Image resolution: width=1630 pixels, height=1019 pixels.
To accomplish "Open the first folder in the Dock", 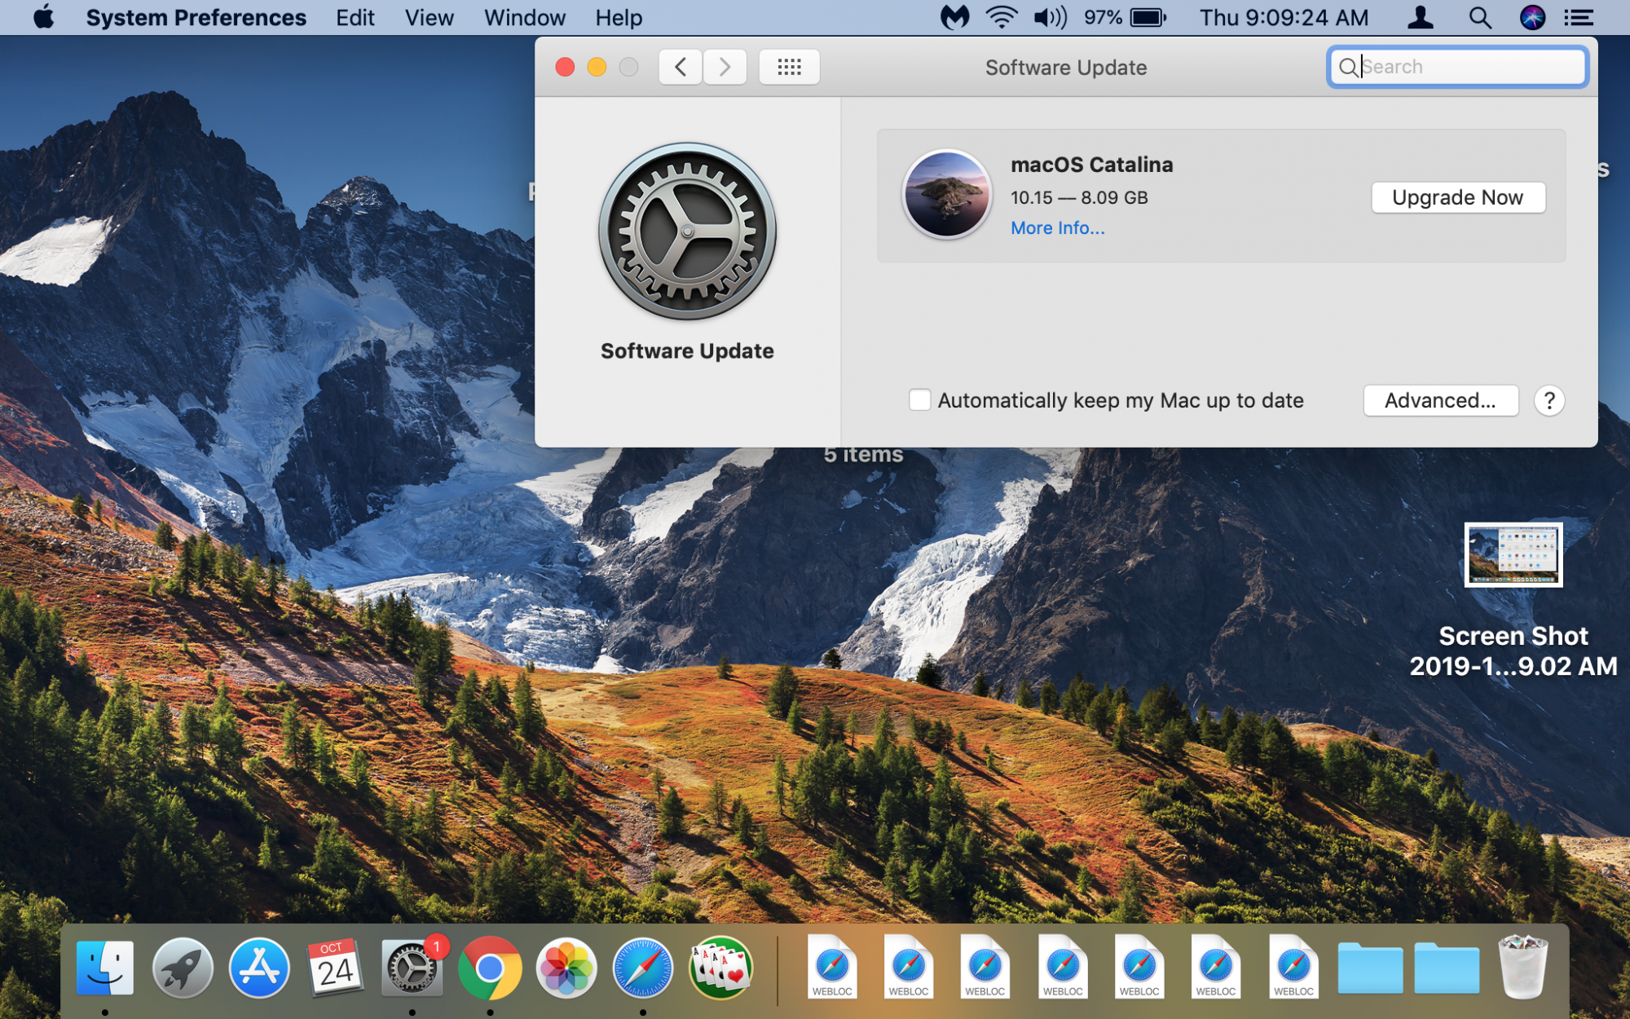I will pyautogui.click(x=1370, y=968).
